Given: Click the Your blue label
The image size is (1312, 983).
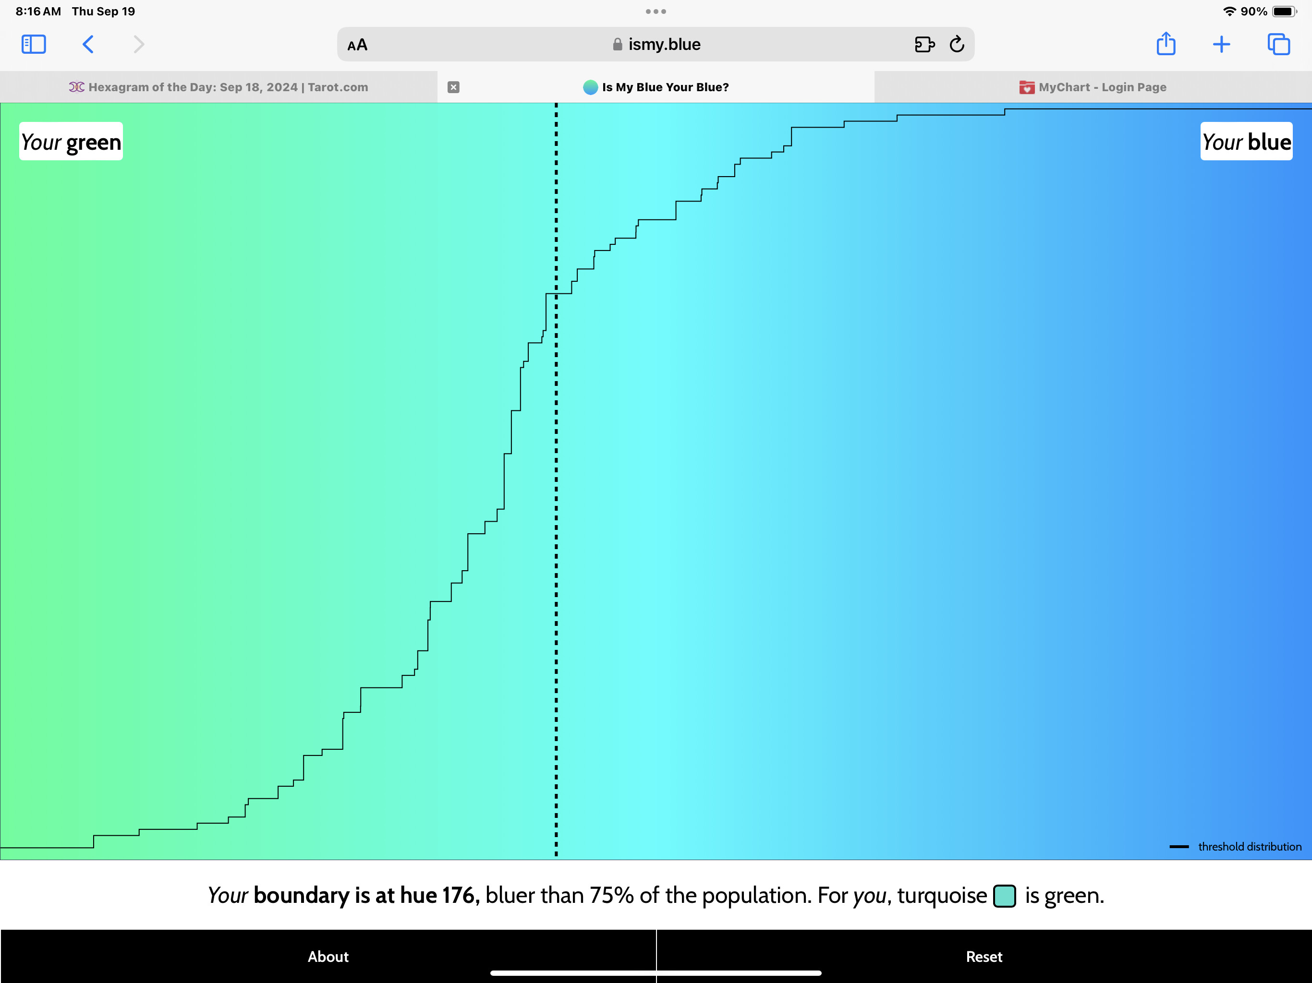Looking at the screenshot, I should click(1246, 141).
